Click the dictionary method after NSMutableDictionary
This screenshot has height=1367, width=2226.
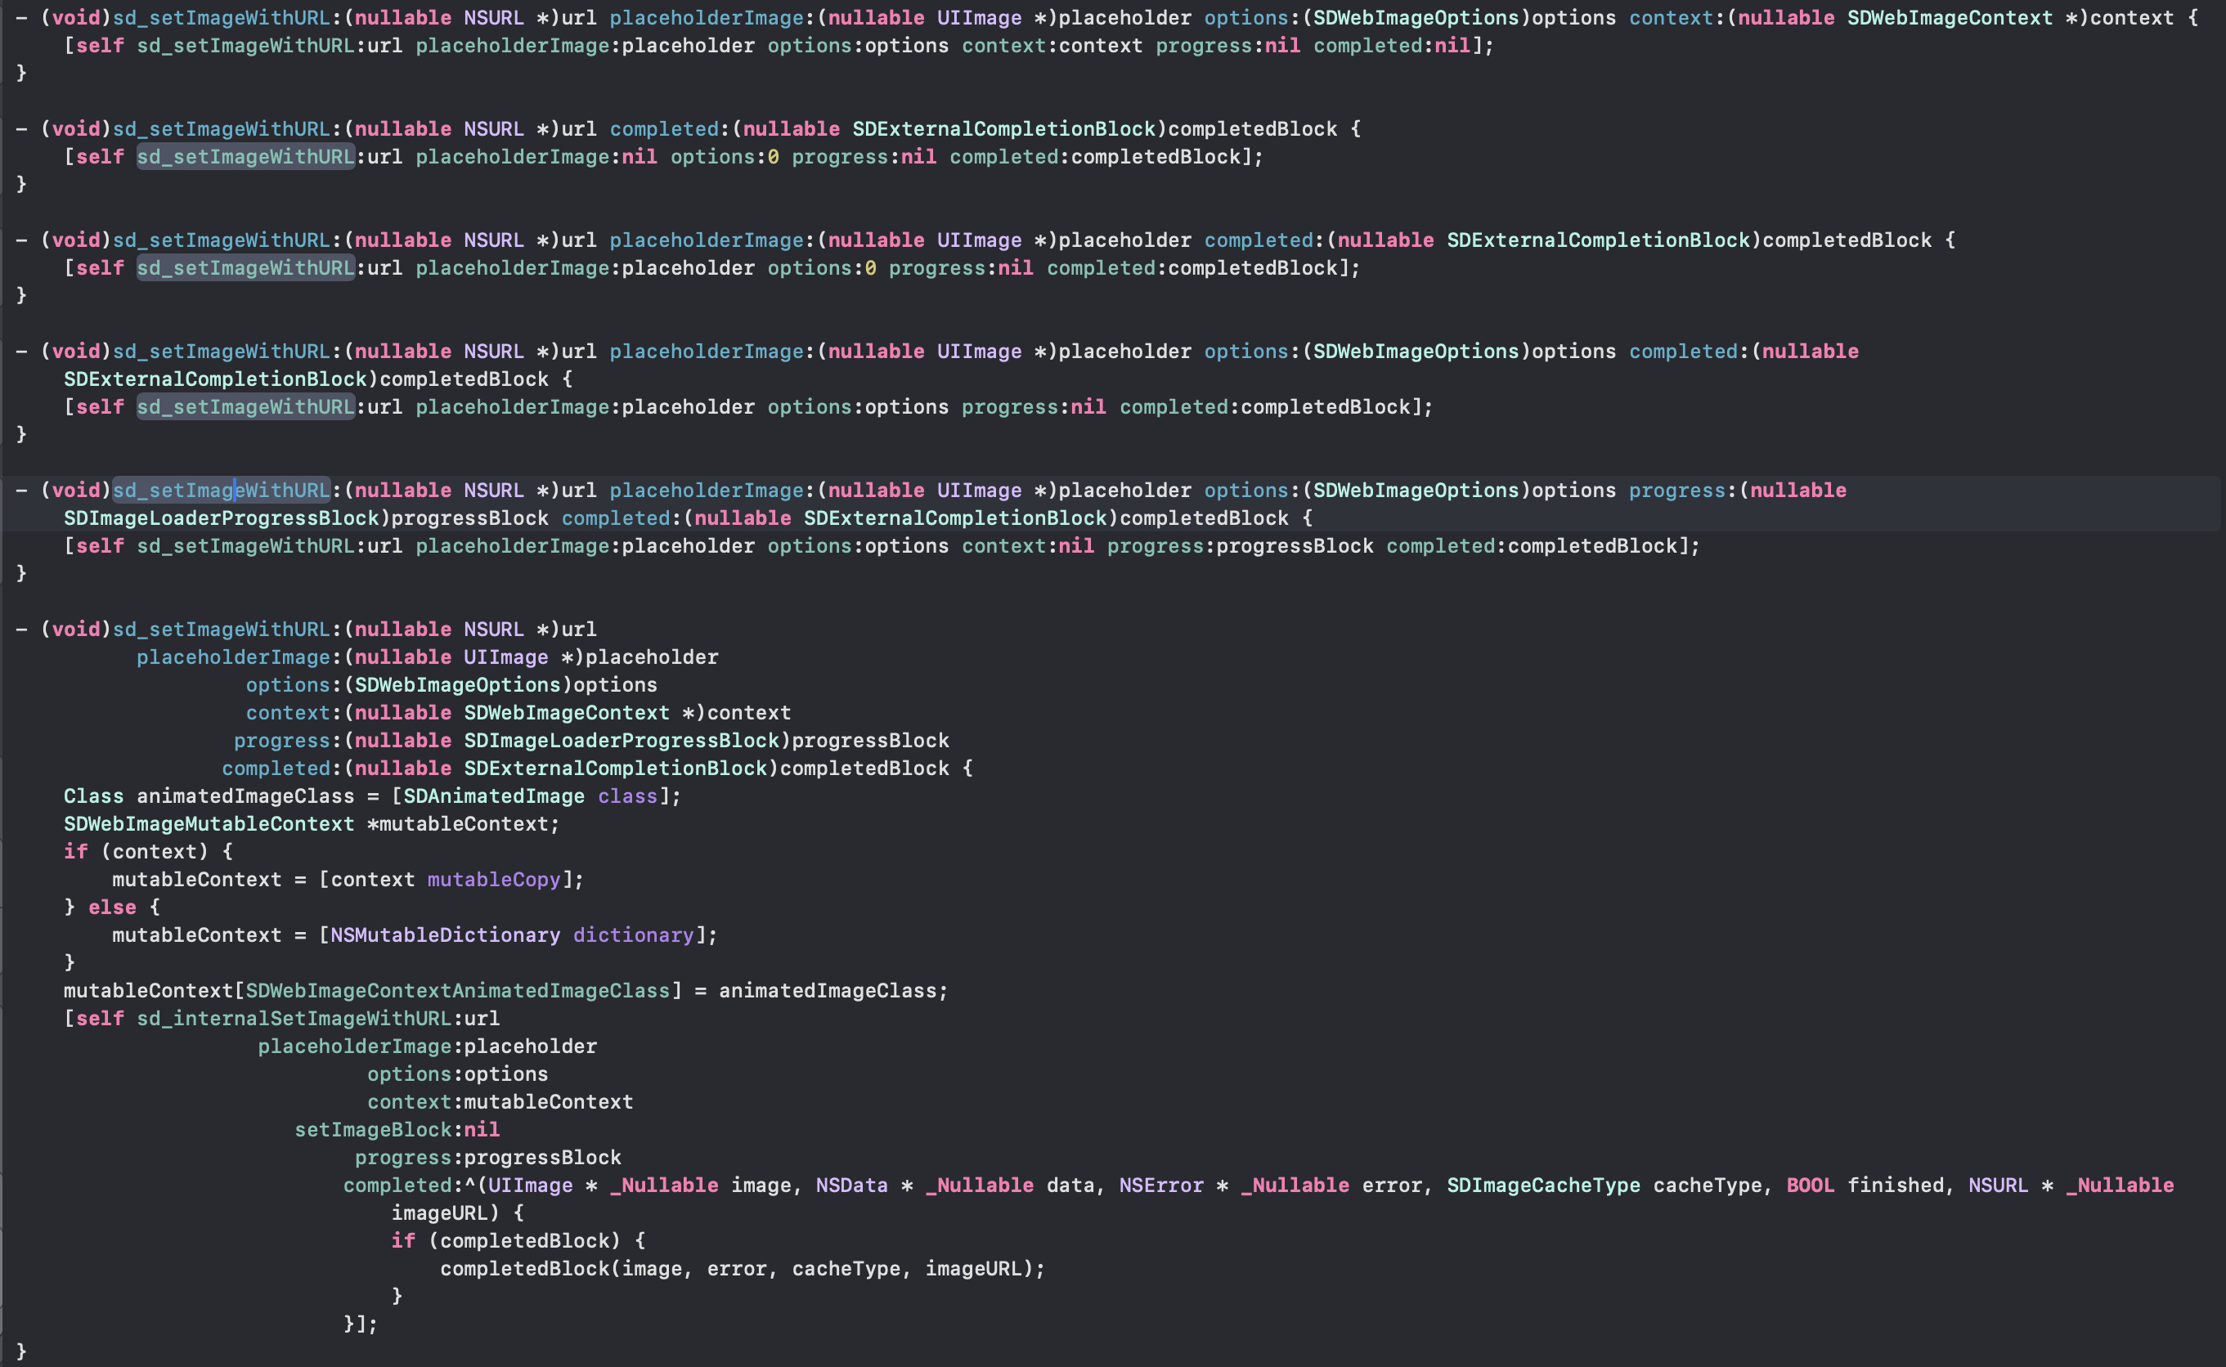tap(633, 934)
